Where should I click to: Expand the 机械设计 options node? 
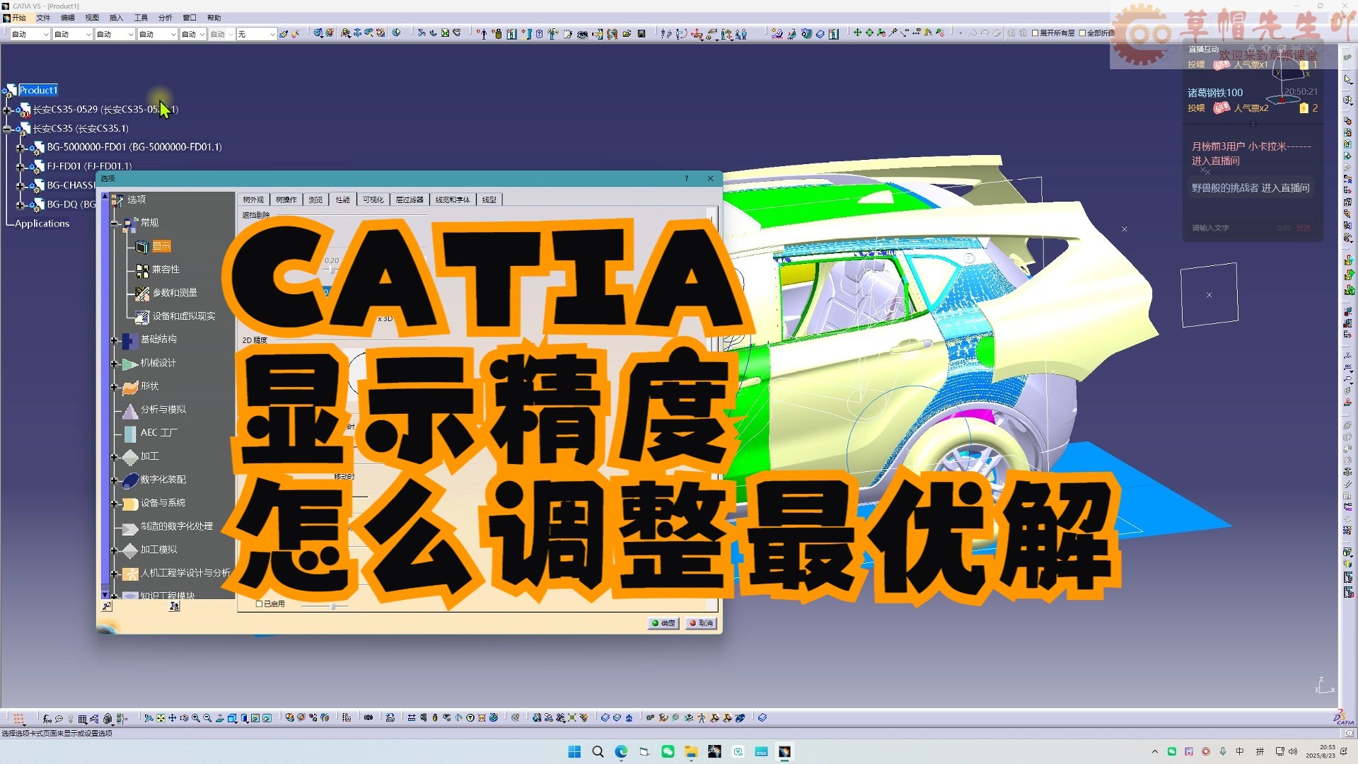coord(114,364)
